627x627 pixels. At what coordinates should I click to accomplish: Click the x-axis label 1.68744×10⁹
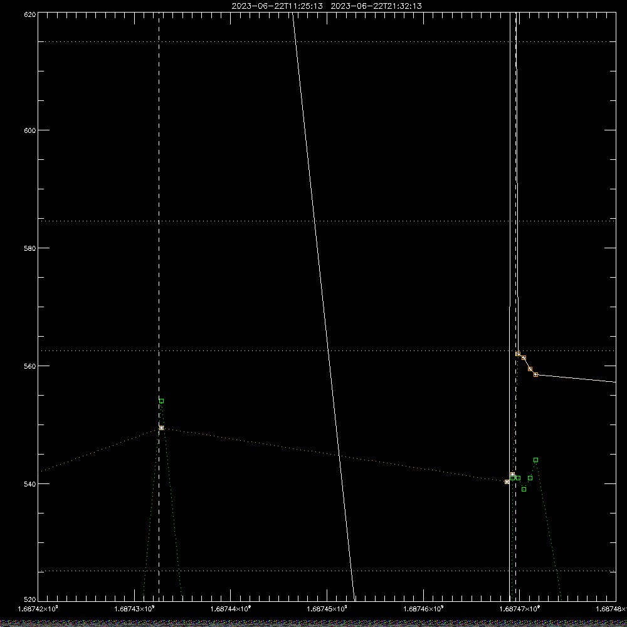pos(231,609)
